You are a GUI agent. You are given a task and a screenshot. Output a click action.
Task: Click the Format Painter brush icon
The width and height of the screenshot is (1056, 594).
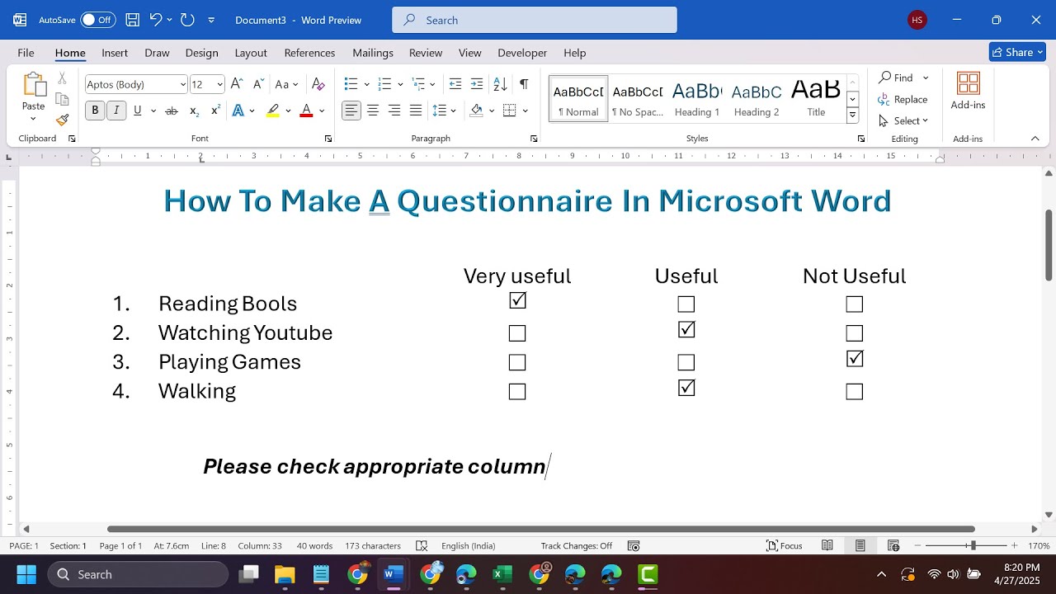[62, 120]
